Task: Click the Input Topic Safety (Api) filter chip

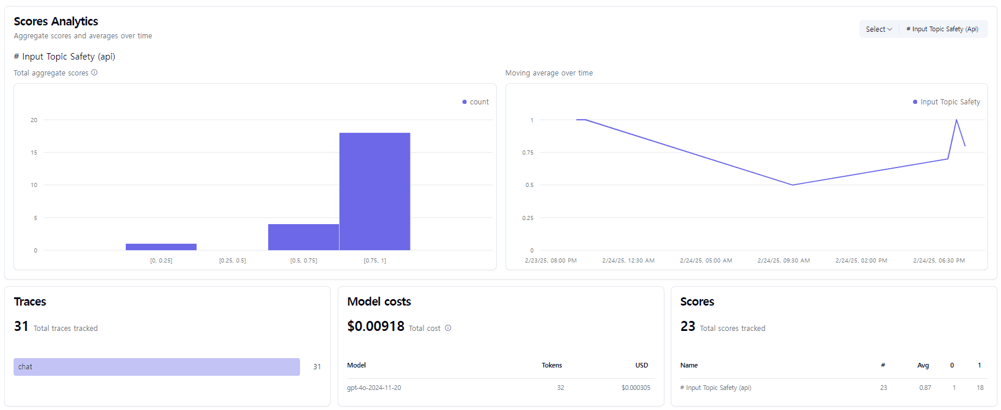Action: point(943,29)
